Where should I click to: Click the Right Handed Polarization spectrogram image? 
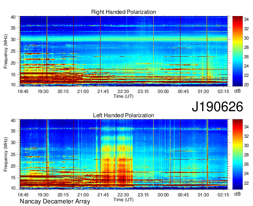pyautogui.click(x=124, y=51)
